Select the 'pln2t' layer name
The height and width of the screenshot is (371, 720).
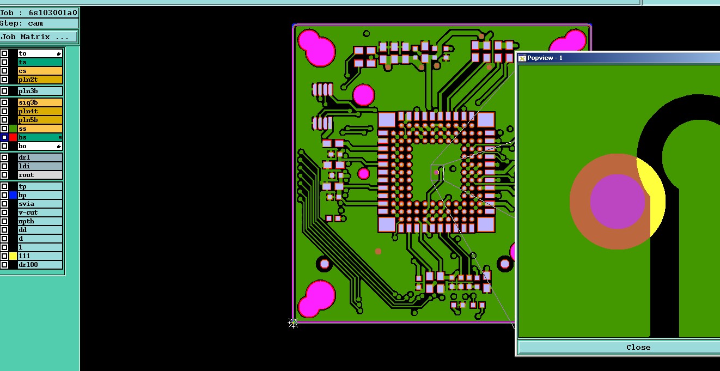(x=40, y=80)
